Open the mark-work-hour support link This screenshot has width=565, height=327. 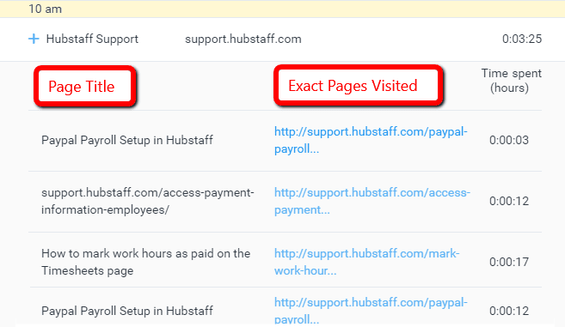pyautogui.click(x=367, y=262)
